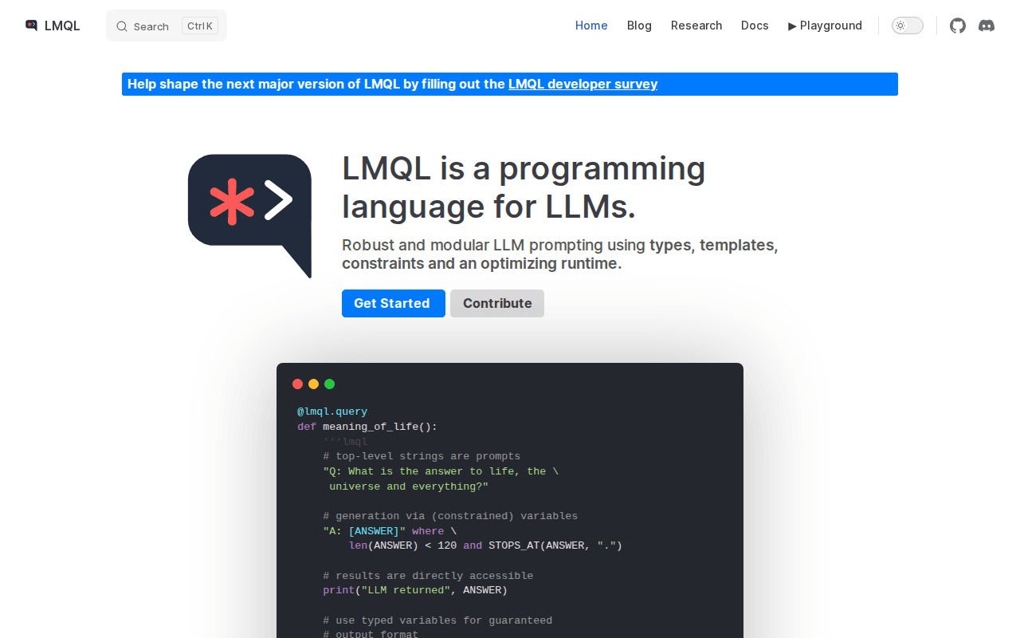Click the LMQL site title text
This screenshot has width=1020, height=638.
[62, 26]
